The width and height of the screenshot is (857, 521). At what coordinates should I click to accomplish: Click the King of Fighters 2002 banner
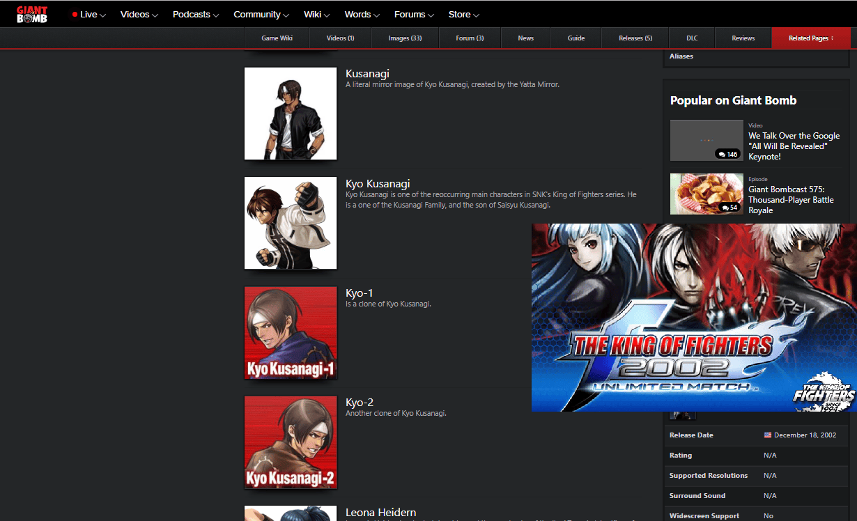[694, 318]
